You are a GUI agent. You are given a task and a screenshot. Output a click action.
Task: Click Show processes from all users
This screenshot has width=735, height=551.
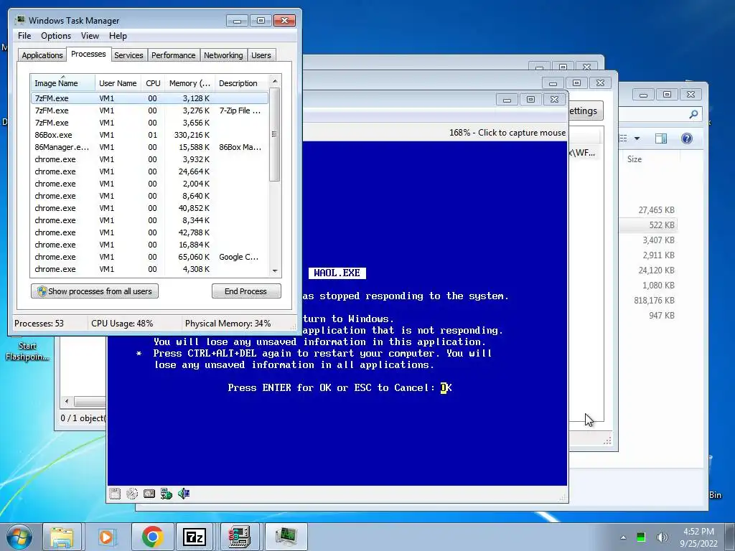(x=95, y=291)
